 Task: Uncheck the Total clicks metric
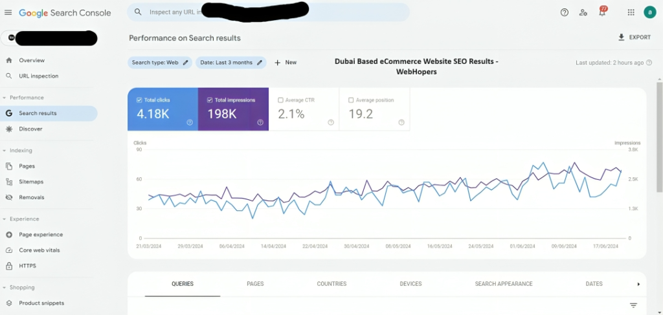click(140, 100)
